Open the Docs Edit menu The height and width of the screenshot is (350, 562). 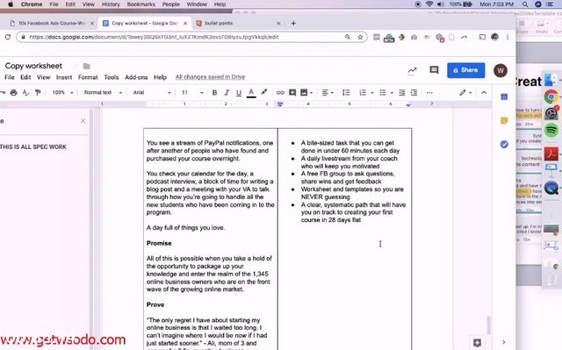click(x=25, y=77)
